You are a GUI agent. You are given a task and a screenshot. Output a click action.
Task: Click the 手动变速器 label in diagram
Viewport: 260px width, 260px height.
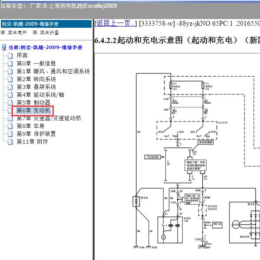coord(153,157)
